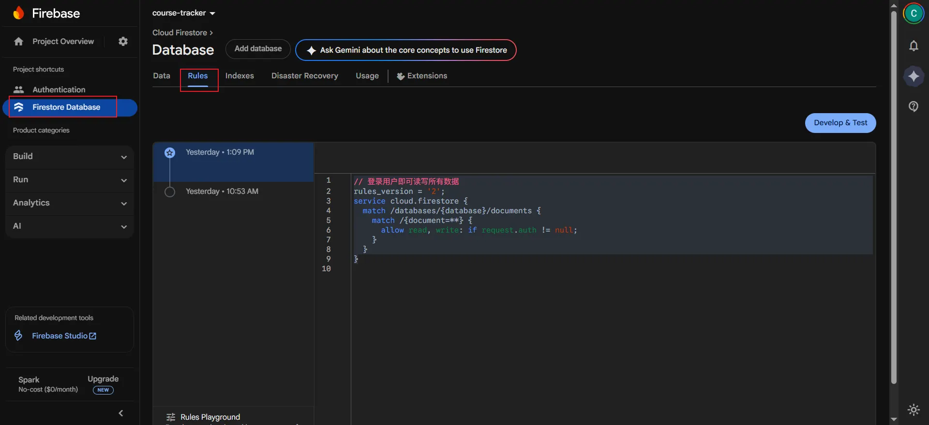
Task: Expand the Build category
Action: [69, 157]
